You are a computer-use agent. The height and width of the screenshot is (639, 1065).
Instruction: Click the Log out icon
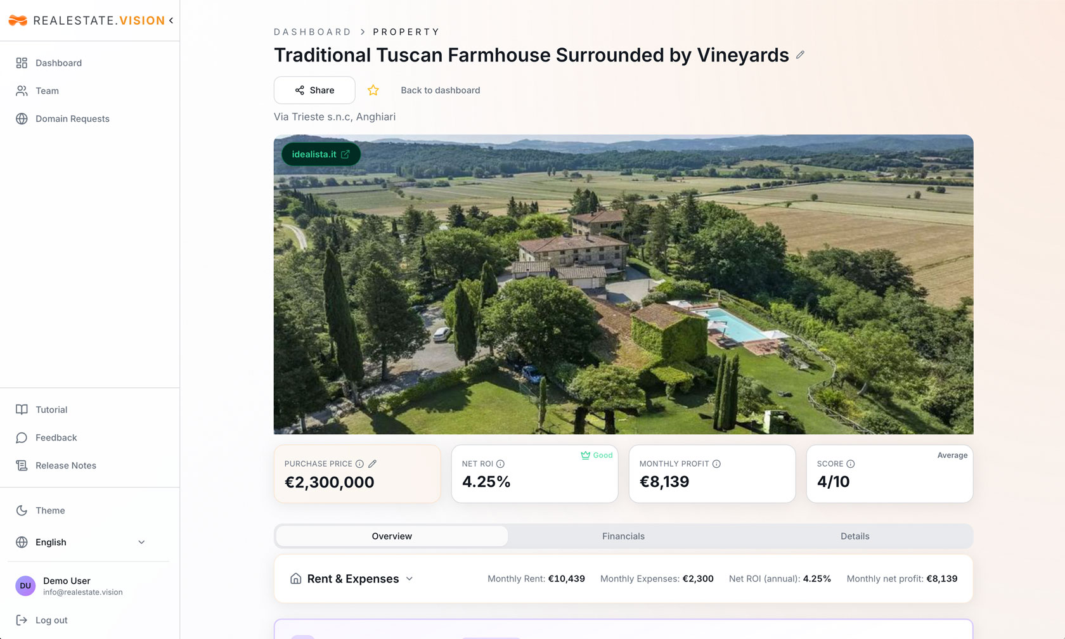pos(22,620)
